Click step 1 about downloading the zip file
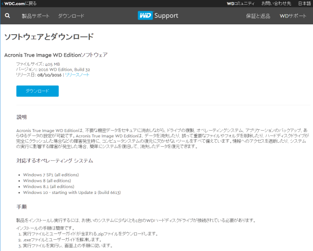This screenshot has width=313, height=251. tap(90, 233)
